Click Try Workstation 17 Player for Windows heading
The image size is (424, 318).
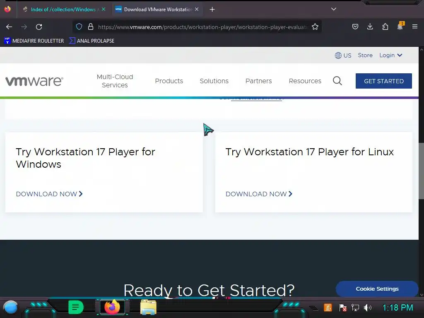[85, 158]
